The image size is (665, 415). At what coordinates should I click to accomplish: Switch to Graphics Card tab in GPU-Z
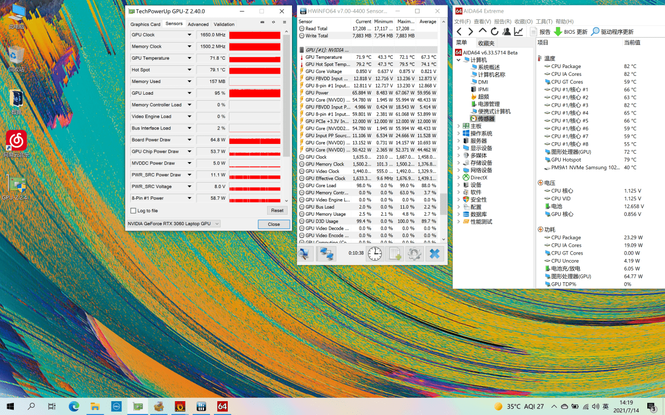point(145,24)
